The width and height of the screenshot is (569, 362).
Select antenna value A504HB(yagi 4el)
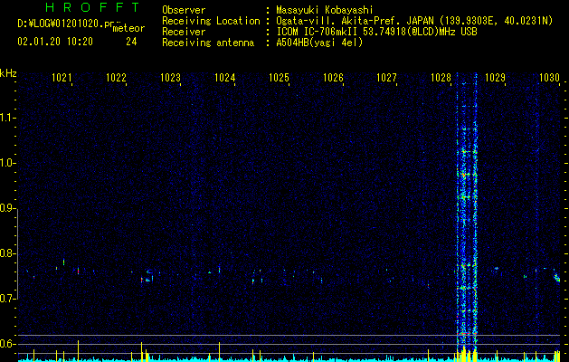(319, 43)
